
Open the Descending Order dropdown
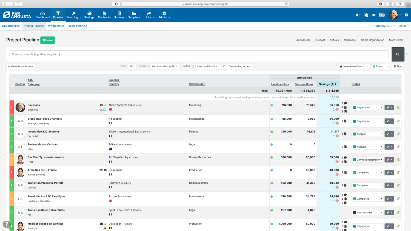point(240,66)
